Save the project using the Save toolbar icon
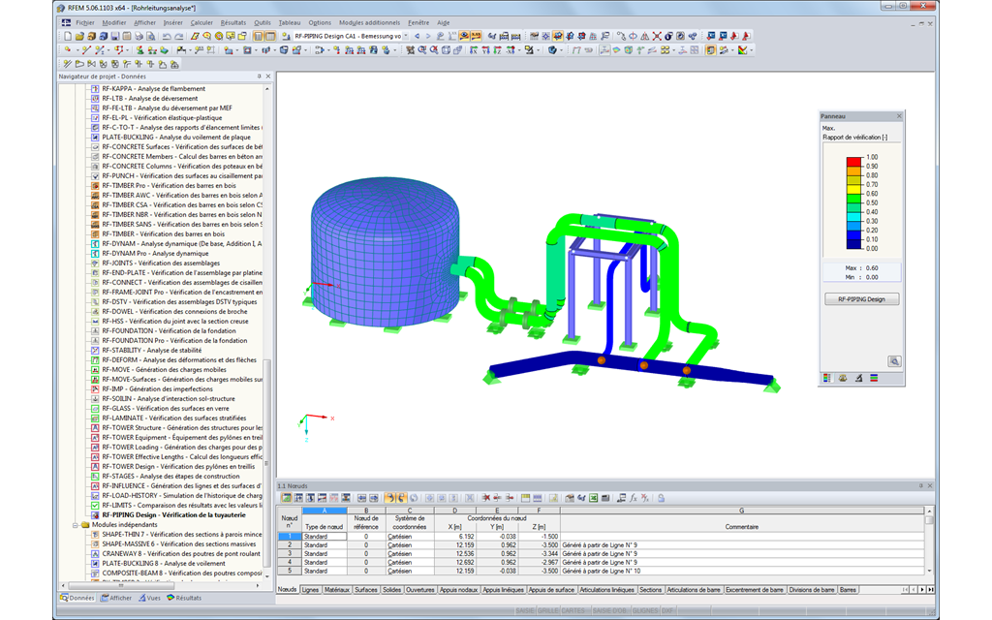 pos(115,37)
